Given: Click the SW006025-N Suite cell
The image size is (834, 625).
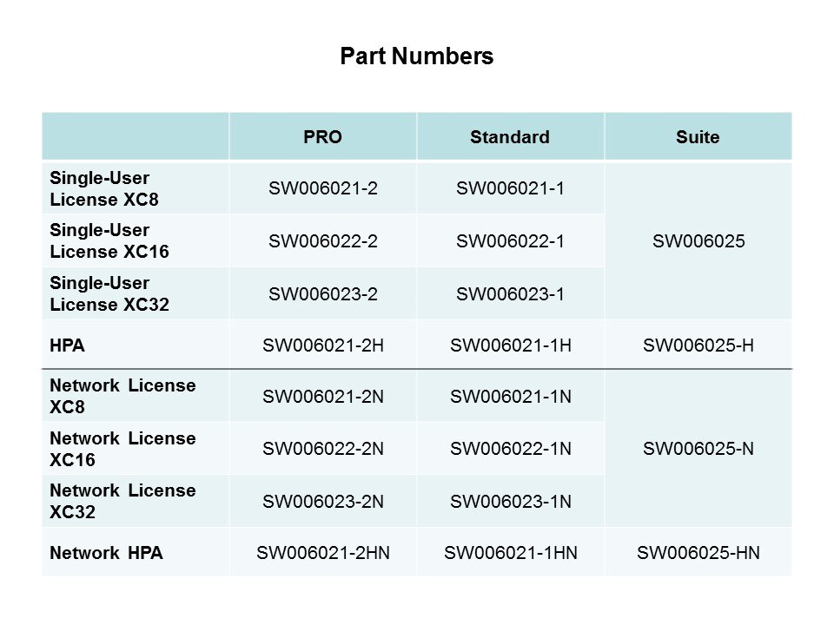Looking at the screenshot, I should point(698,449).
